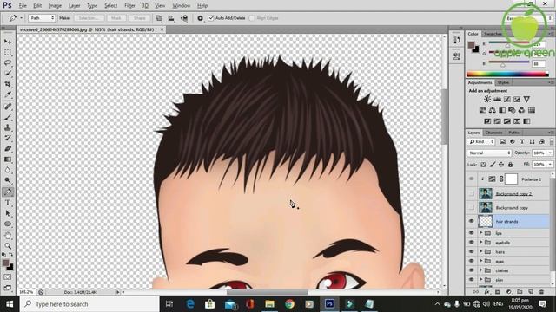Viewport: 556px width, 312px height.
Task: Select the Gradient tool
Action: tap(8, 159)
